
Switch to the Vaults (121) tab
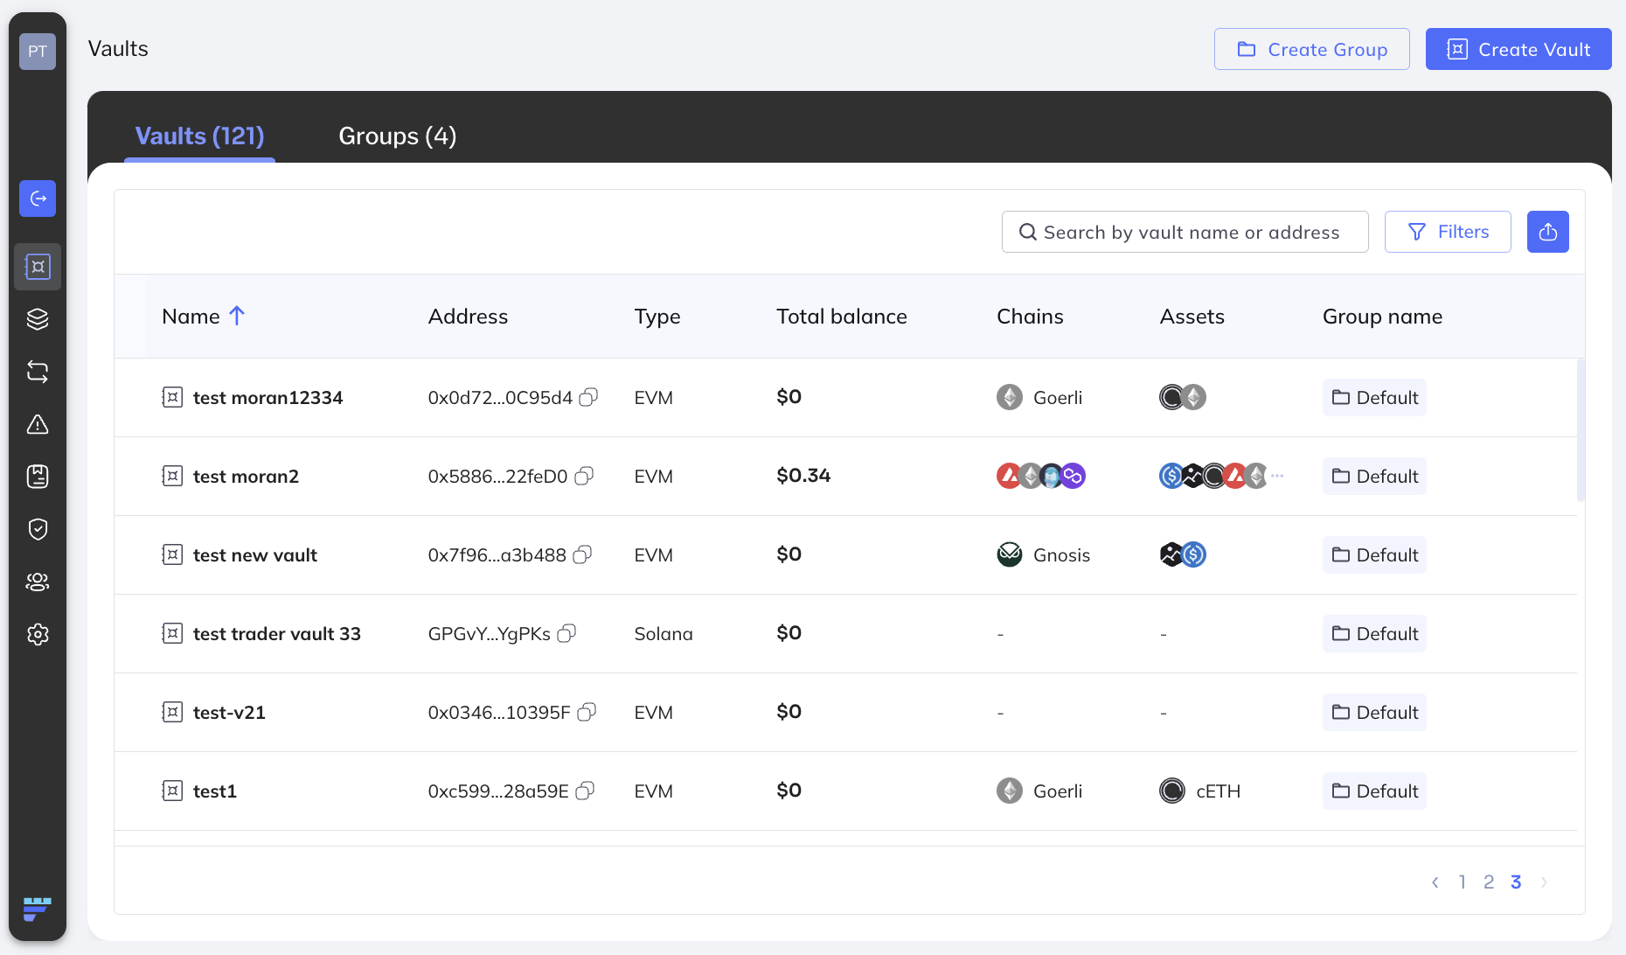(199, 136)
